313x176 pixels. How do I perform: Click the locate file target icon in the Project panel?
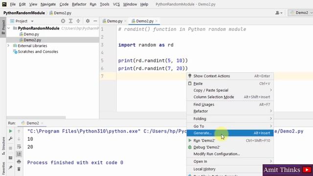63,21
